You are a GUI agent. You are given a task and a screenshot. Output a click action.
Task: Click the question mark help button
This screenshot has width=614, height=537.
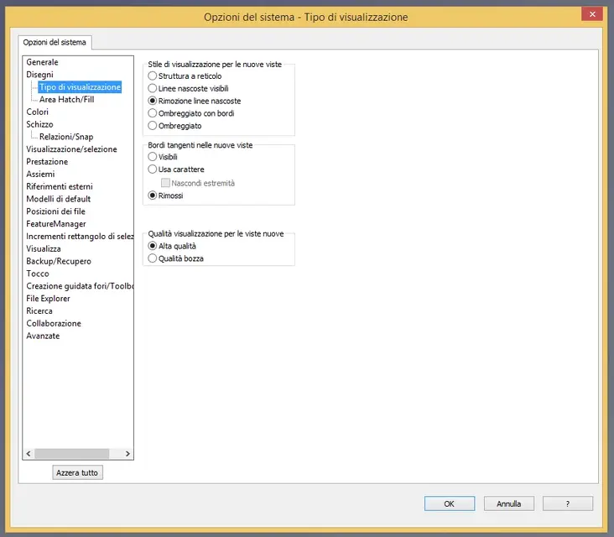point(568,503)
